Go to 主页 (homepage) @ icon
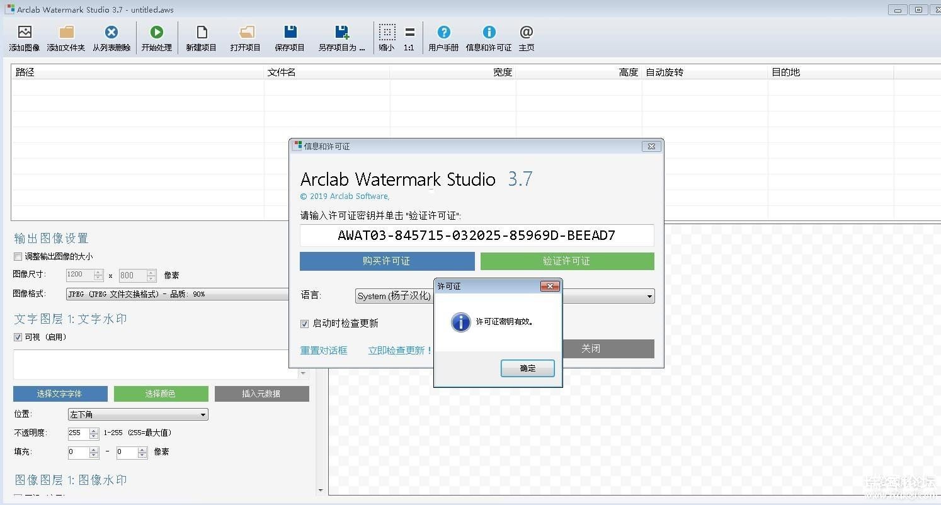Screen dimensions: 941x505 pos(527,38)
